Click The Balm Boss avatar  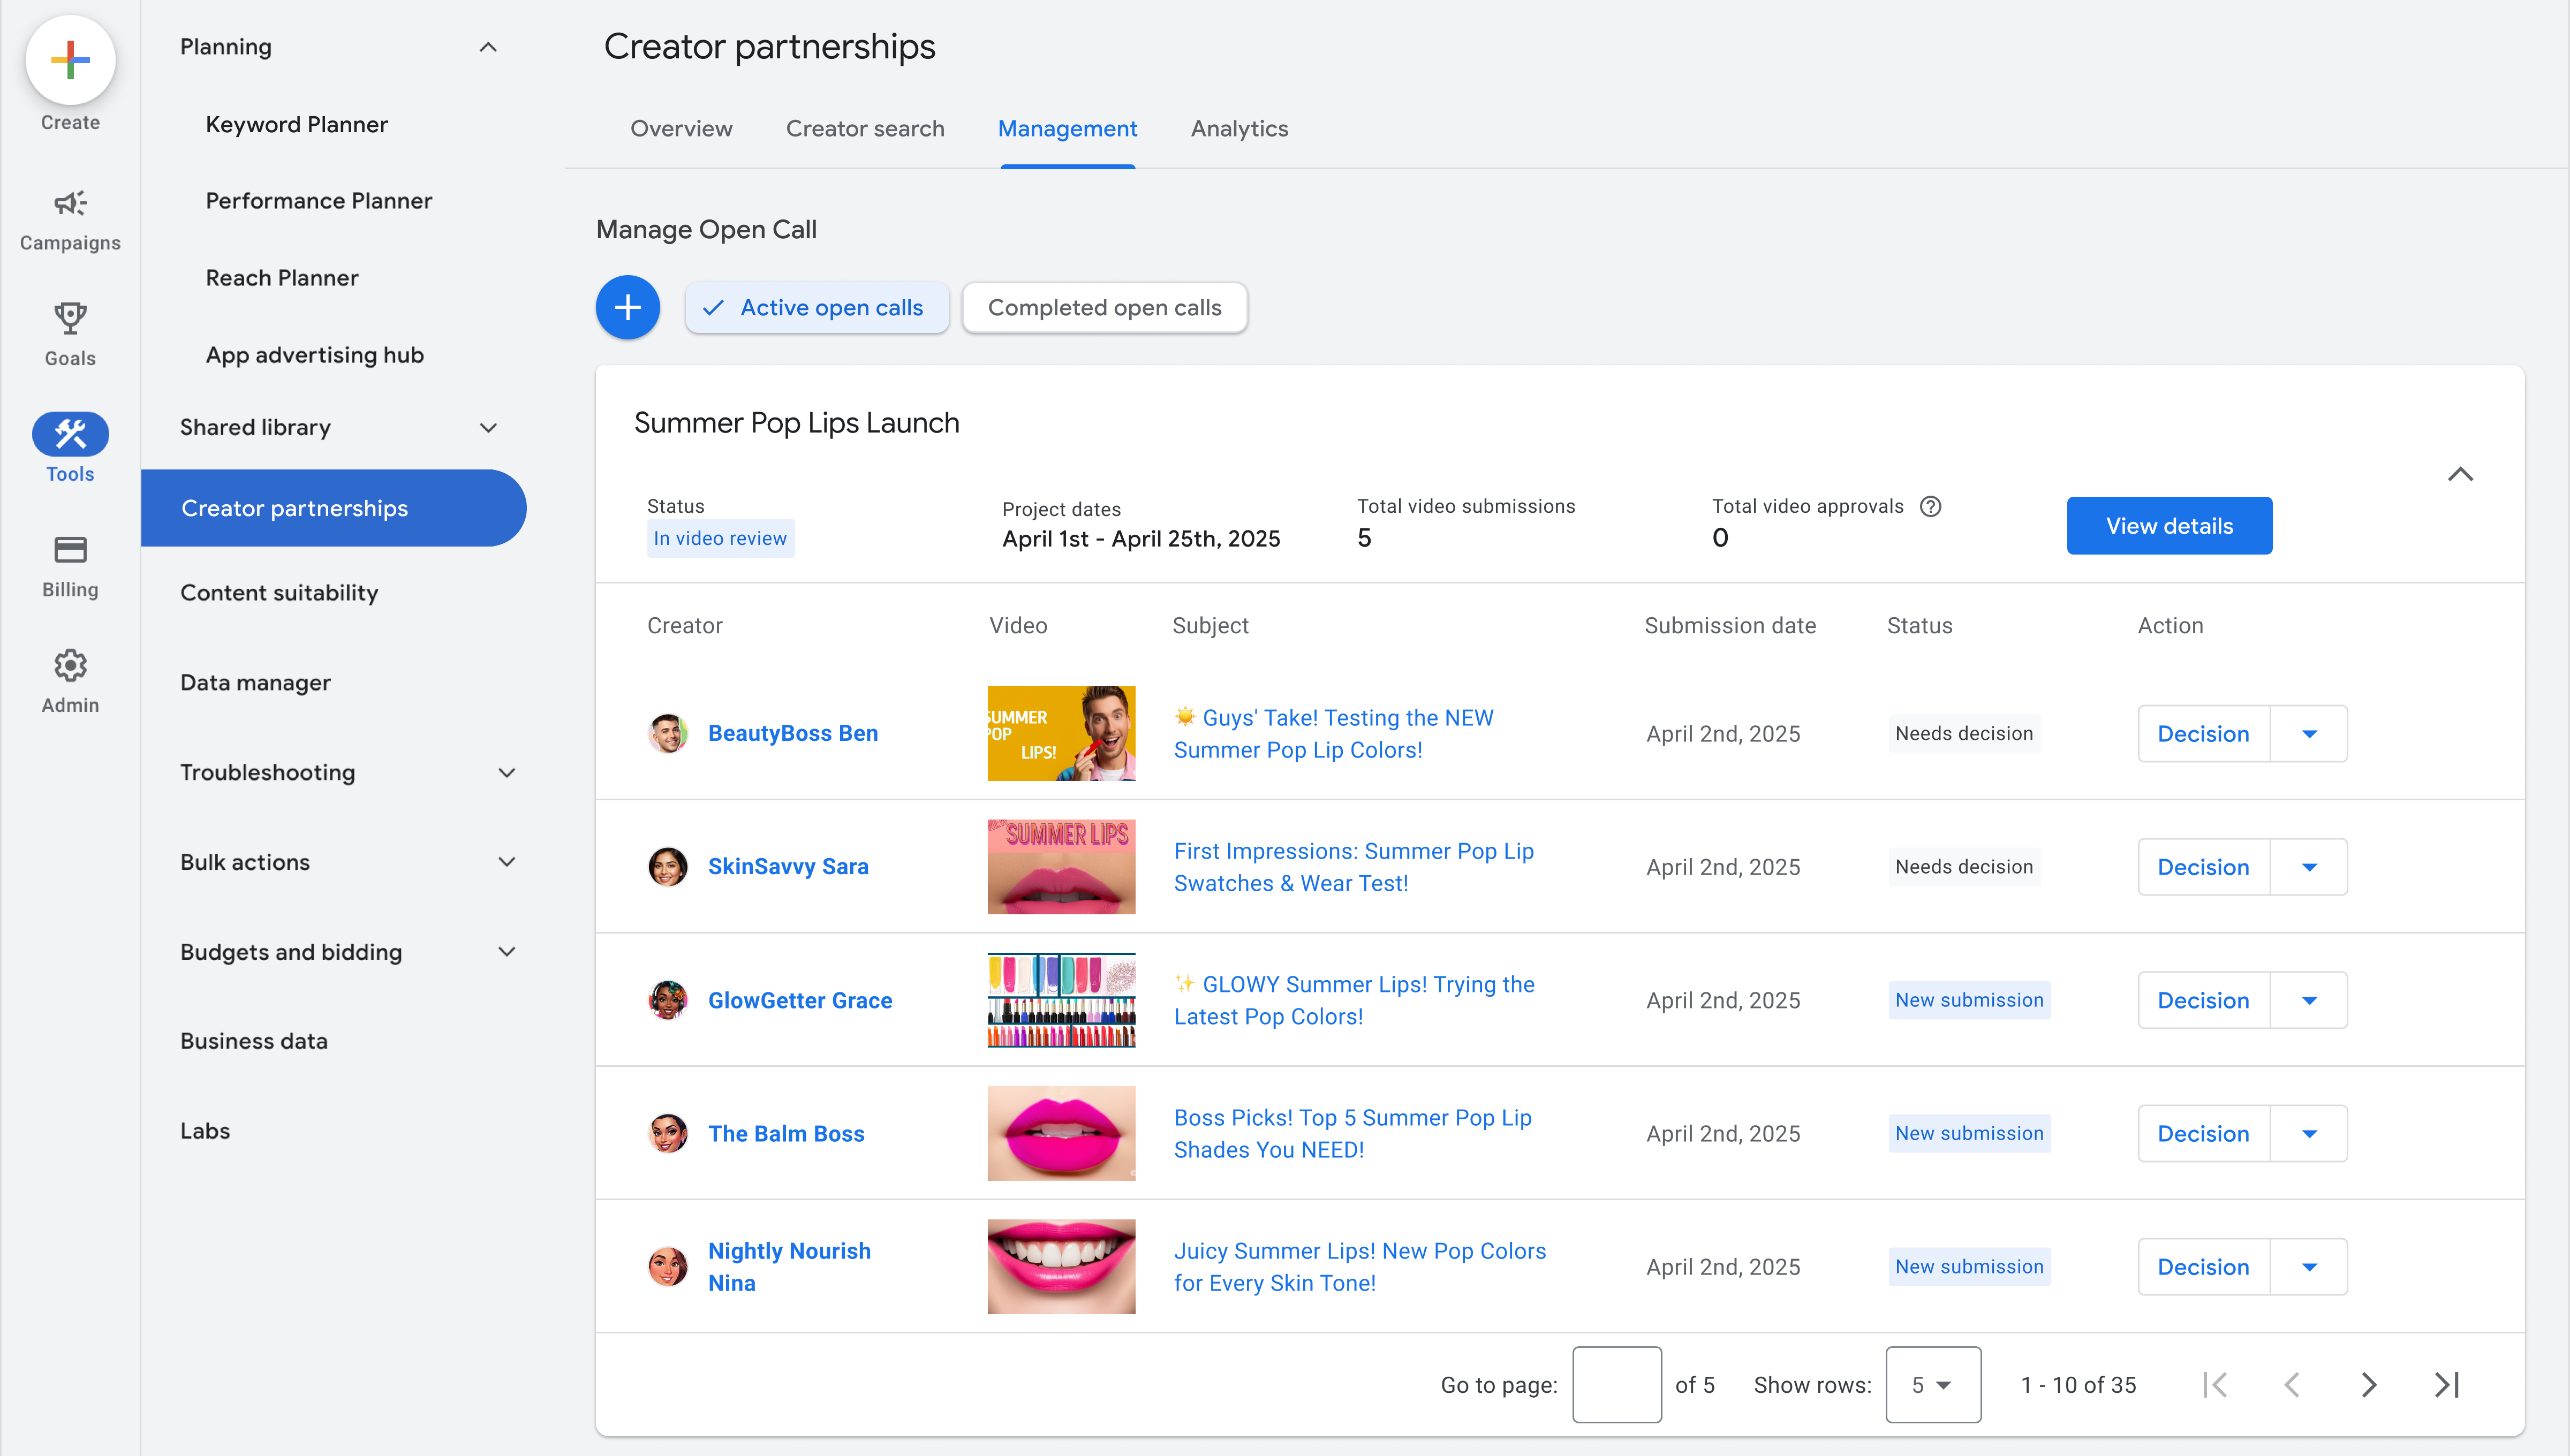click(668, 1133)
